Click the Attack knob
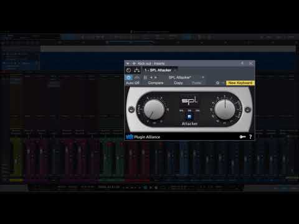299x224 pixels. 154,110
